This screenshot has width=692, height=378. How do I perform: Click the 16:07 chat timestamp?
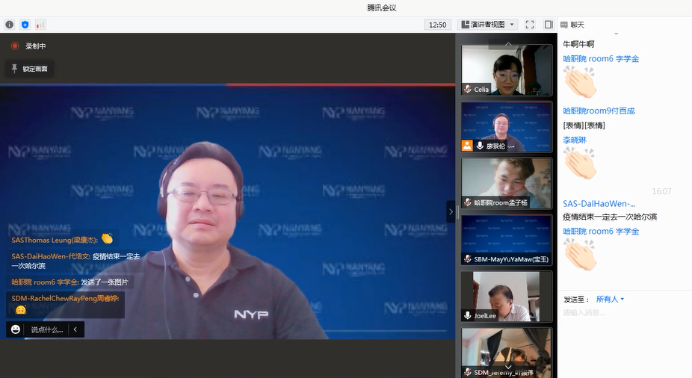point(661,191)
